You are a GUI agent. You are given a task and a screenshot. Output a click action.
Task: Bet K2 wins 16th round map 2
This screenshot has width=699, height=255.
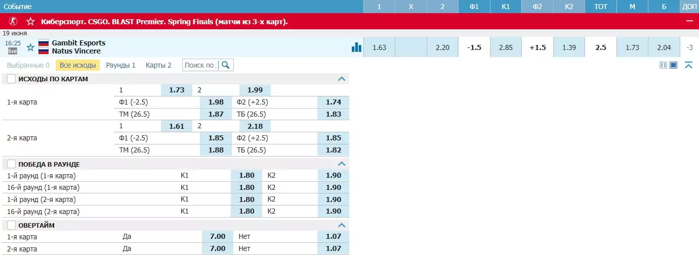334,212
